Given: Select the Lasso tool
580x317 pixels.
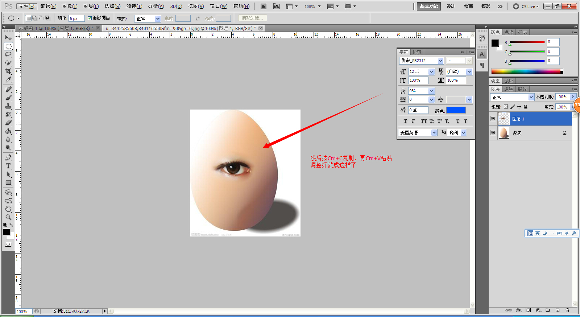Looking at the screenshot, I should coord(8,54).
